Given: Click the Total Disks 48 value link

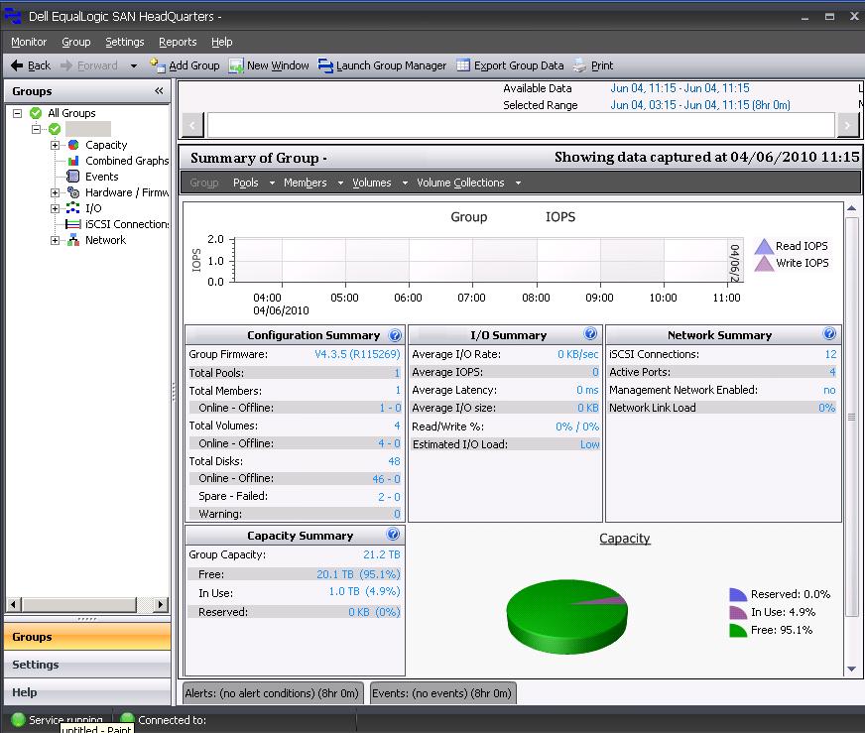Looking at the screenshot, I should 394,461.
